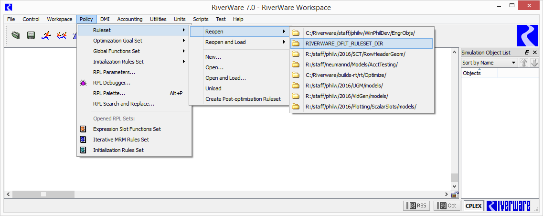Select RPL Palette… menu entry

[134, 93]
